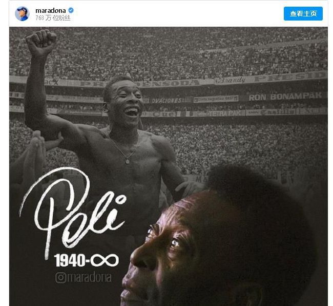This screenshot has width=333, height=306.
Task: Open the maradona profile avatar
Action: click(22, 14)
